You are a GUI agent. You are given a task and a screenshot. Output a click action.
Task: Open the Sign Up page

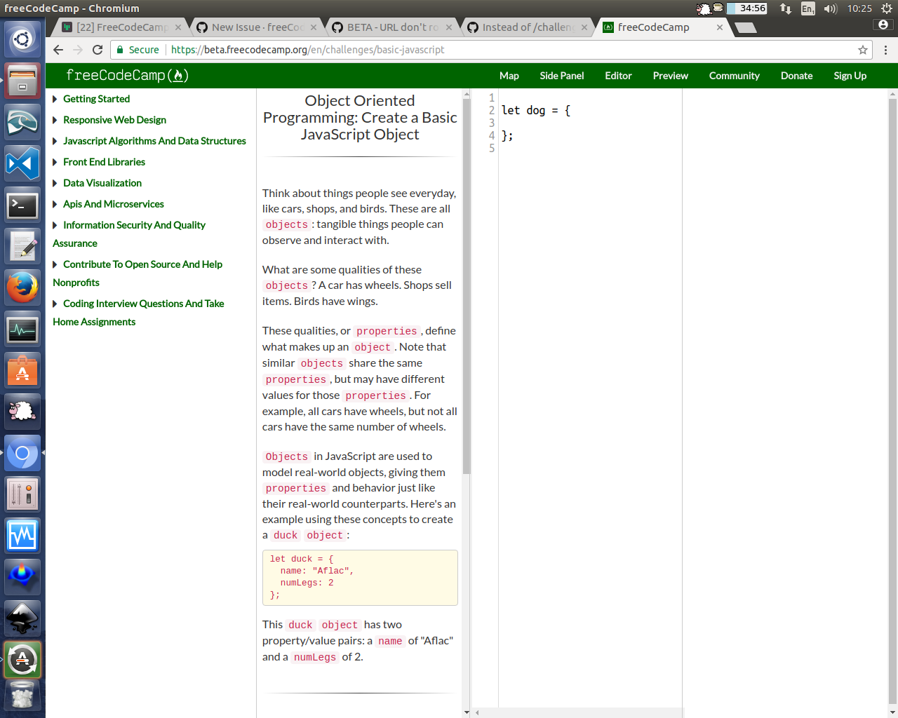point(850,75)
